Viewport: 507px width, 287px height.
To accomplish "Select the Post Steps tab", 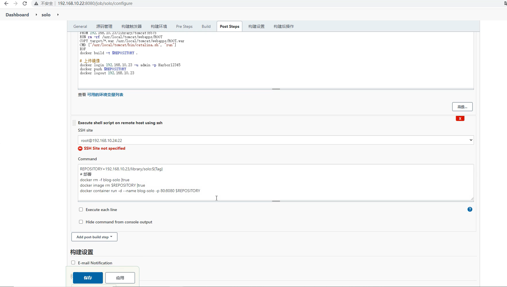I will click(229, 26).
